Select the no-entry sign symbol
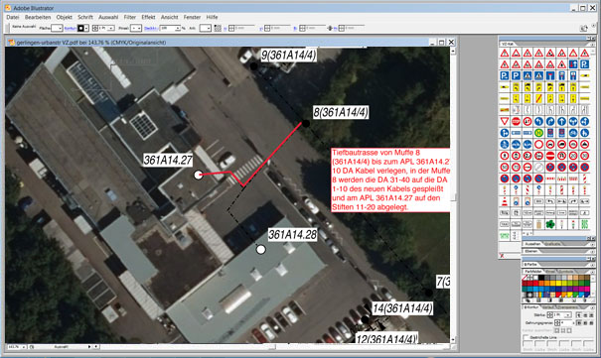The image size is (601, 358). pos(550,156)
